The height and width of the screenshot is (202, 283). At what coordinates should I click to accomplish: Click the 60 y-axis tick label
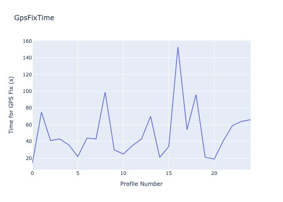click(28, 125)
